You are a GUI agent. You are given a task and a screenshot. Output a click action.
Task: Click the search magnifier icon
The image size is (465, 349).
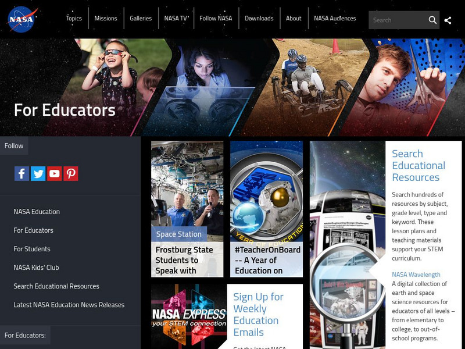tap(433, 19)
